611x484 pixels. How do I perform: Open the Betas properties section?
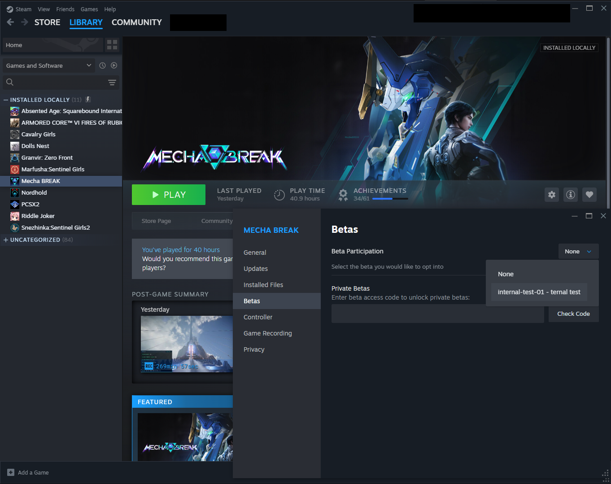tap(277, 301)
